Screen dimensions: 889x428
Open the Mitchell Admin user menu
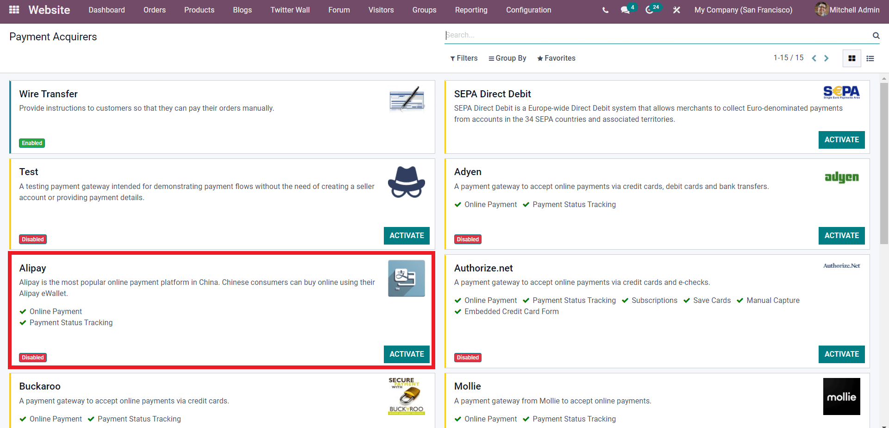point(847,10)
